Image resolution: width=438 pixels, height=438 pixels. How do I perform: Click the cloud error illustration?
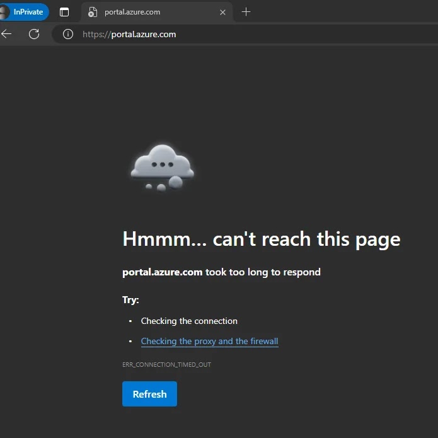[162, 168]
